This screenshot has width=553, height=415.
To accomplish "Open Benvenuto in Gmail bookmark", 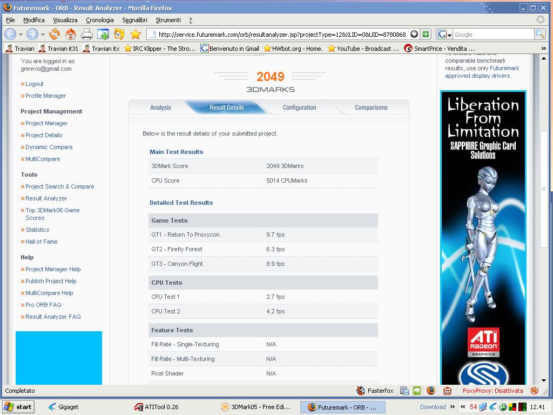I will click(x=230, y=48).
